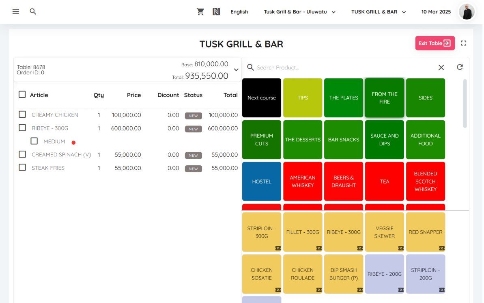Open the shopping cart icon
484x303 pixels.
coord(200,12)
